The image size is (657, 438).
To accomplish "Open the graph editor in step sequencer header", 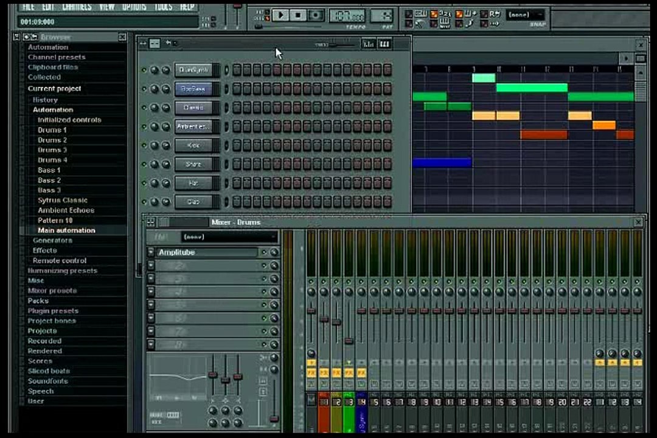I will [368, 44].
